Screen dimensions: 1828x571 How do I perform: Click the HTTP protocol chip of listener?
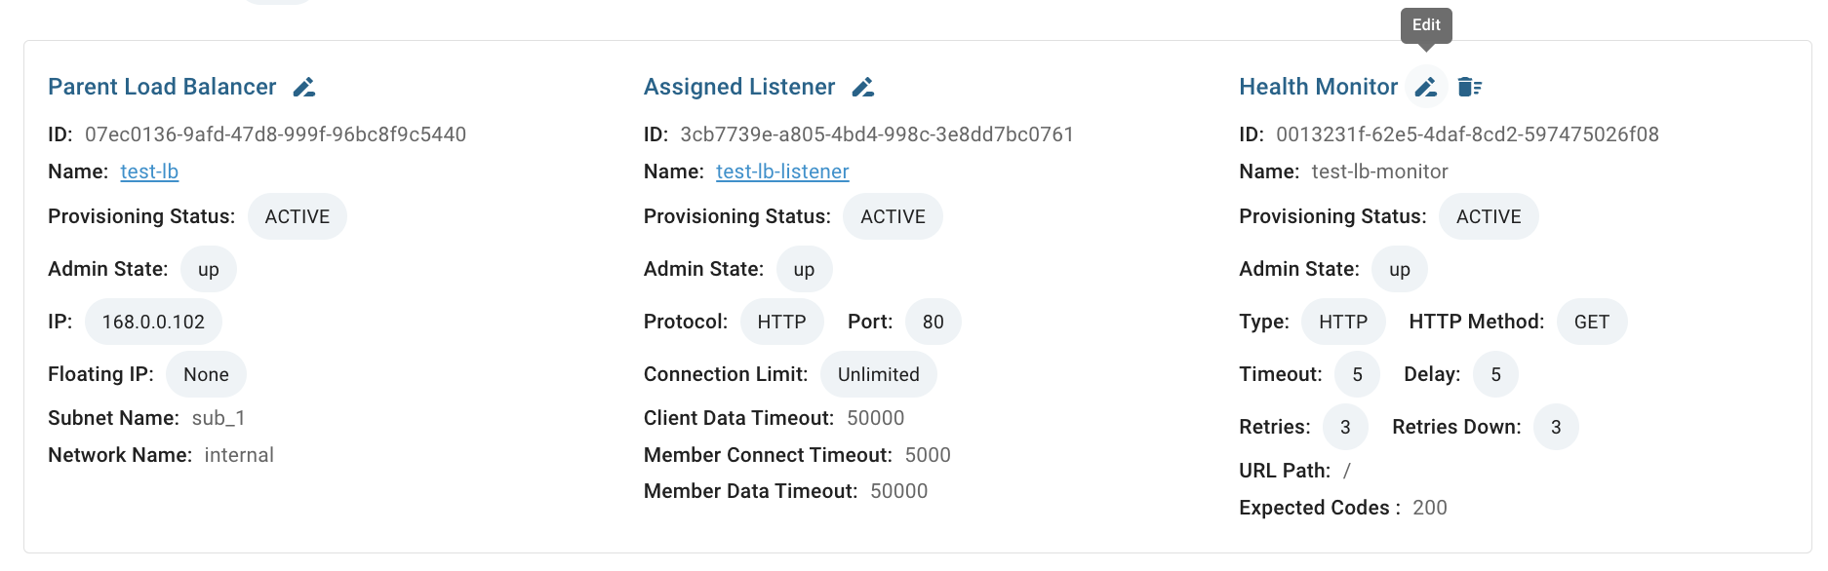(781, 322)
